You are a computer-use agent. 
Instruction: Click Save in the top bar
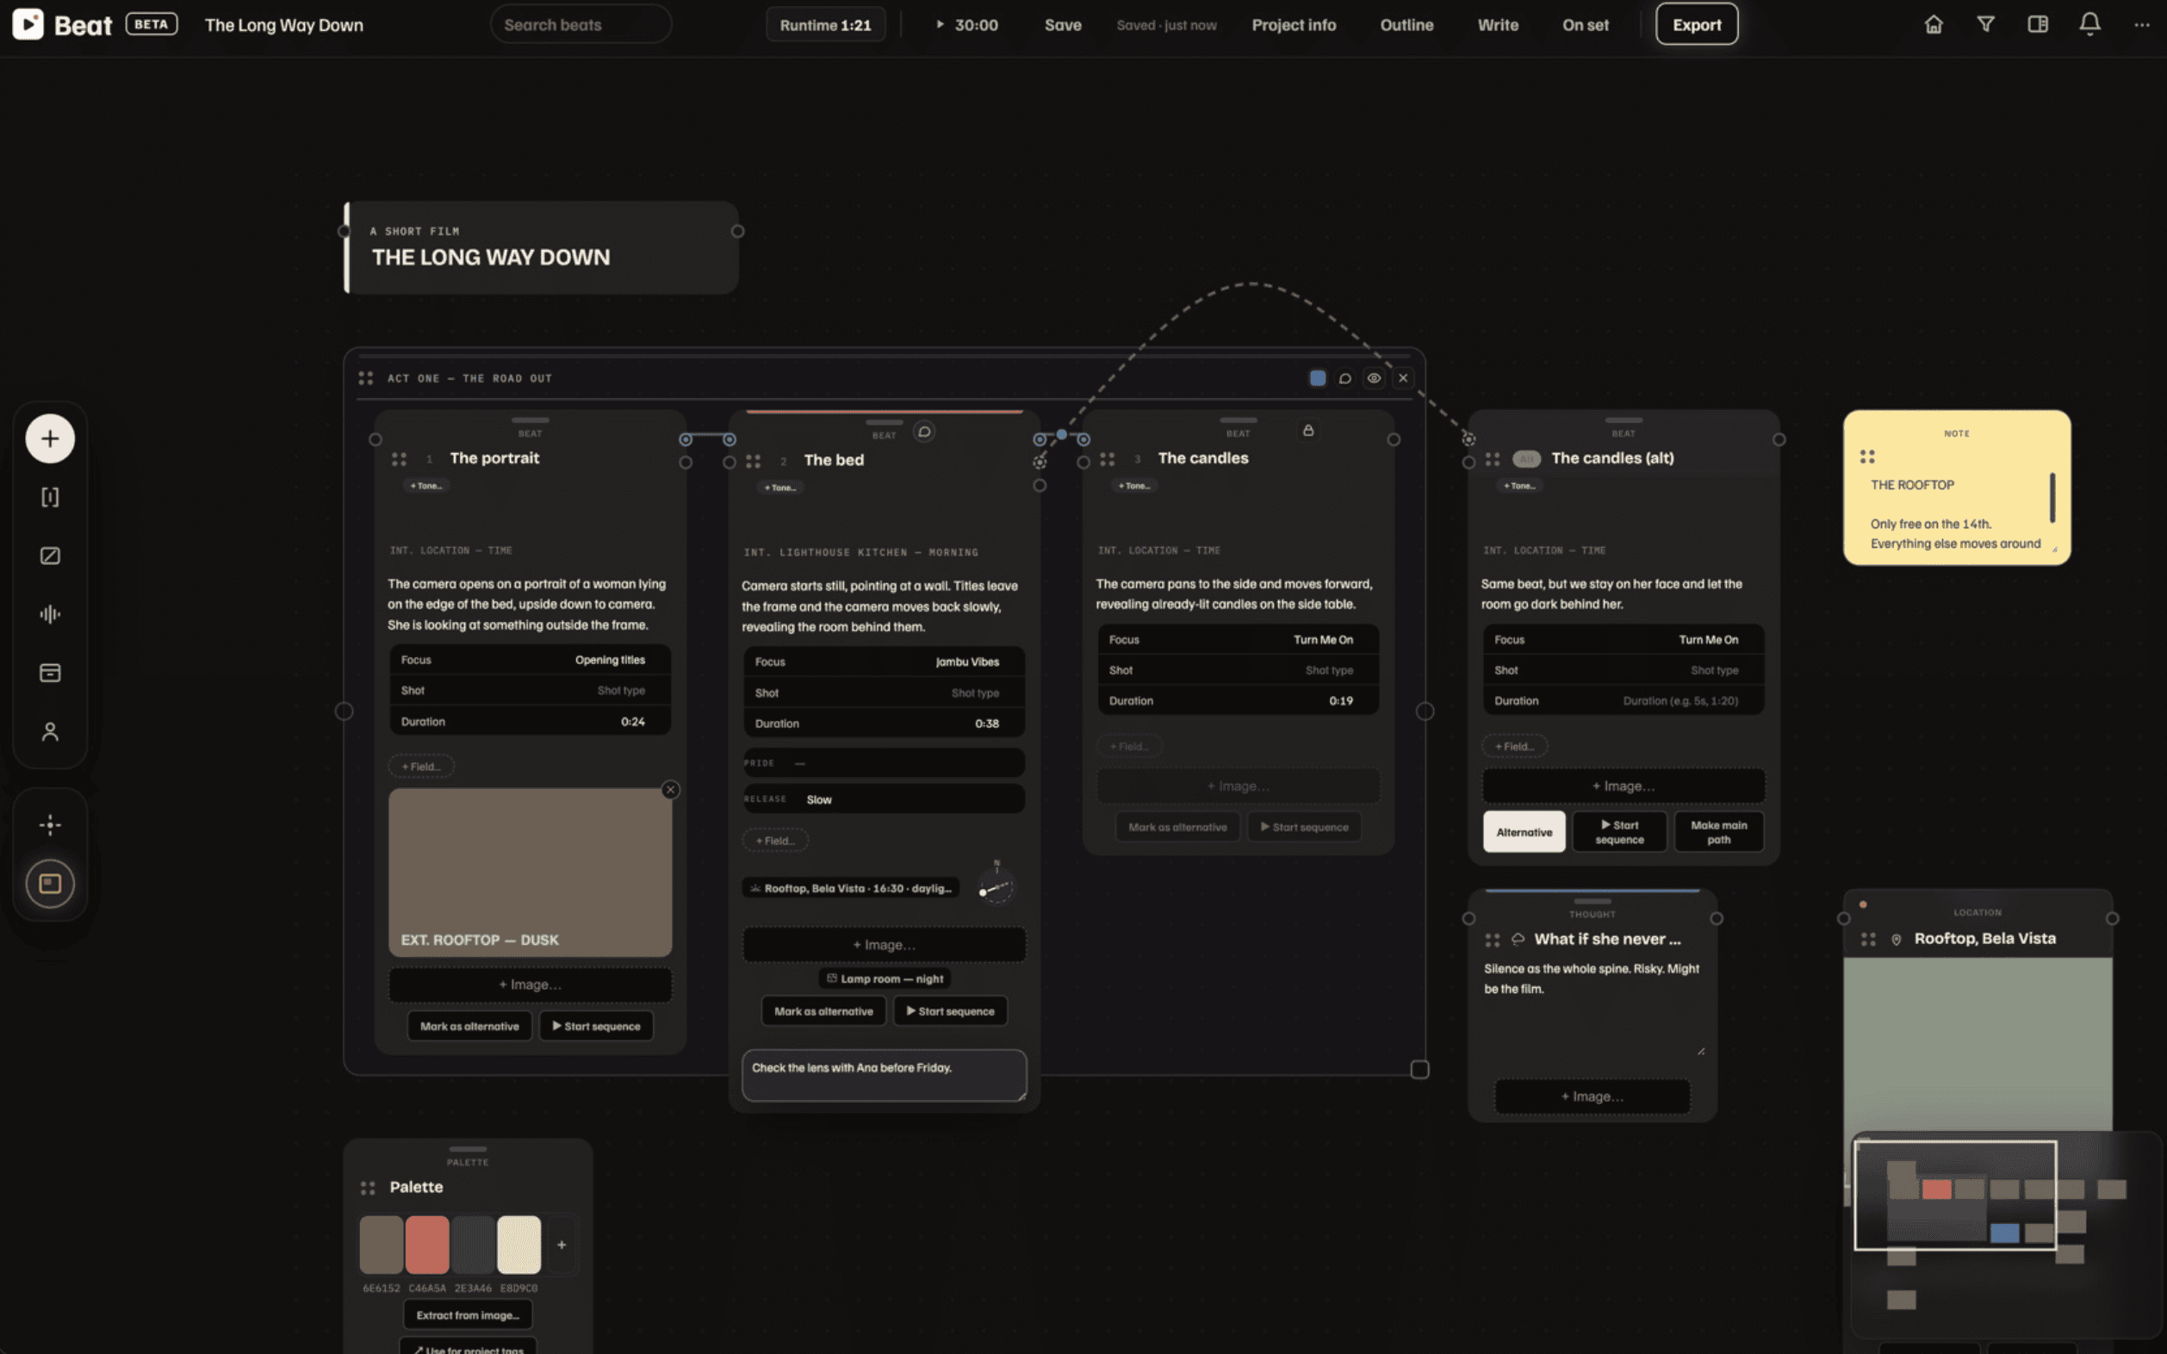pyautogui.click(x=1062, y=25)
